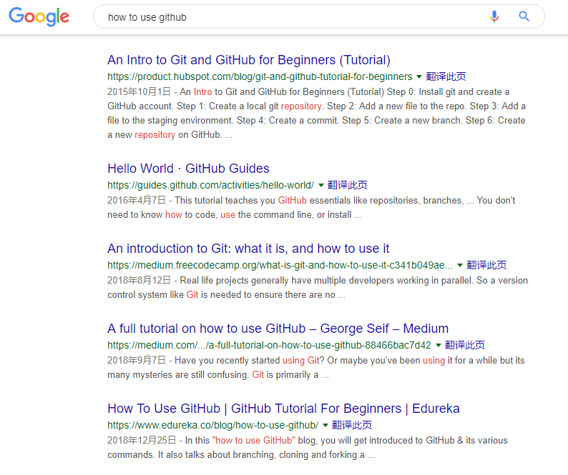Open 'A full tutorial on how to use GitHub' result

point(278,329)
